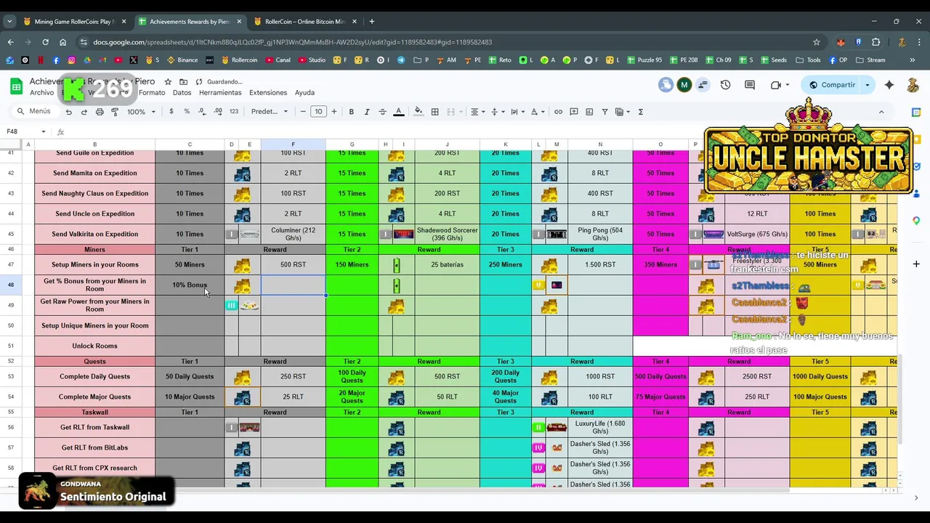Open Google Calendar side panel icon
Screen dimensions: 930x523
click(x=916, y=113)
